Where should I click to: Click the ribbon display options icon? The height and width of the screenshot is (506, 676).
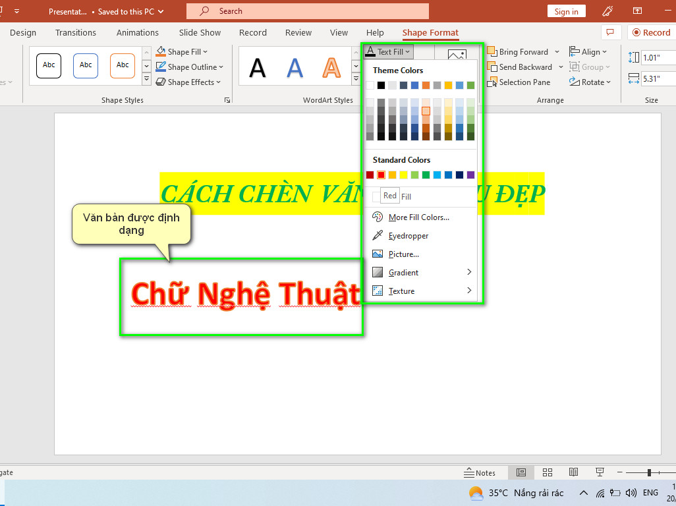tap(637, 11)
